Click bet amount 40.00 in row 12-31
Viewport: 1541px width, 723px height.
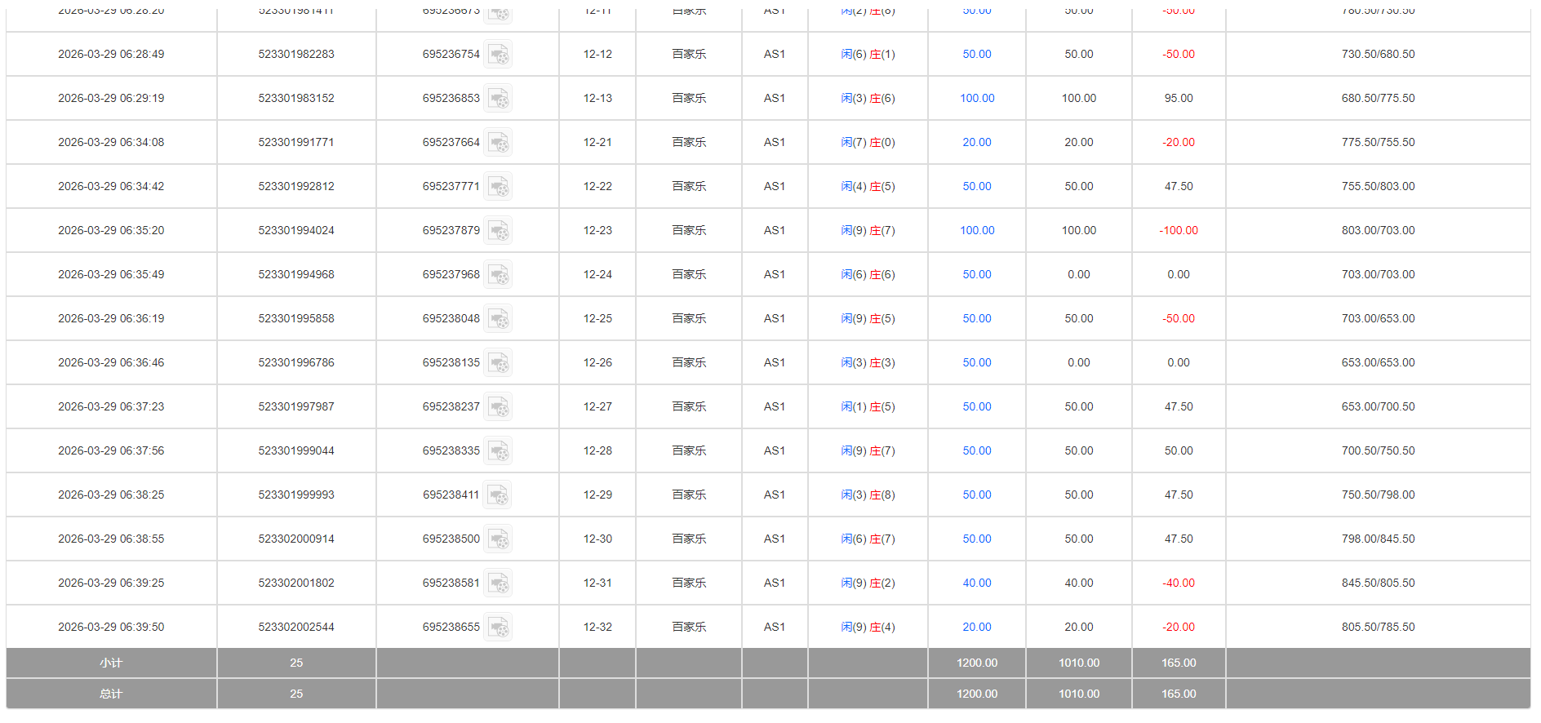(x=977, y=583)
